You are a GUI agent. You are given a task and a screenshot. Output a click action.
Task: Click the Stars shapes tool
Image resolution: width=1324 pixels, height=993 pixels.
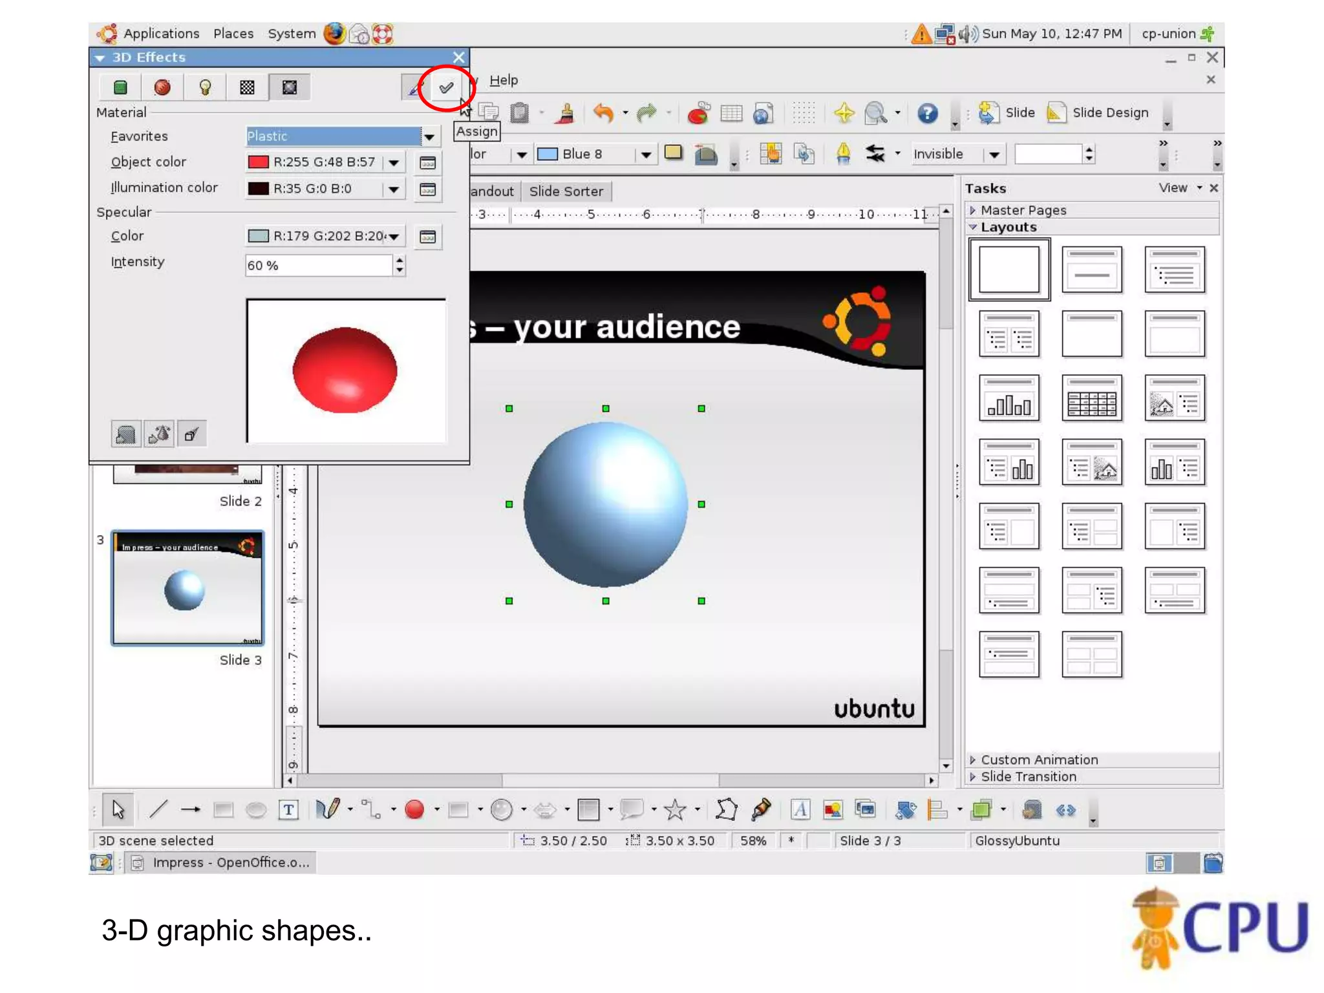point(675,809)
